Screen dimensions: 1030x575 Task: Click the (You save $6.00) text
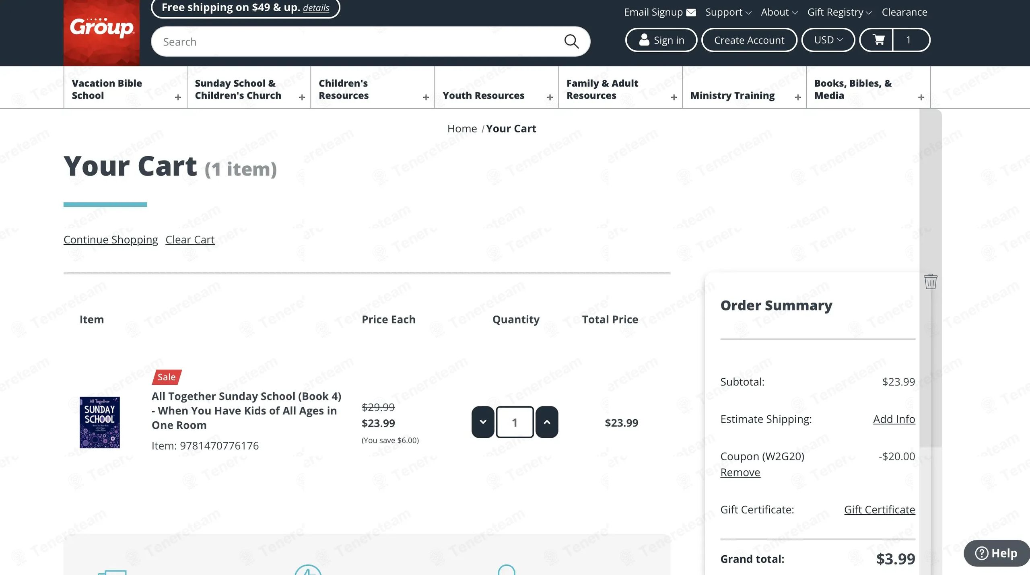(390, 440)
